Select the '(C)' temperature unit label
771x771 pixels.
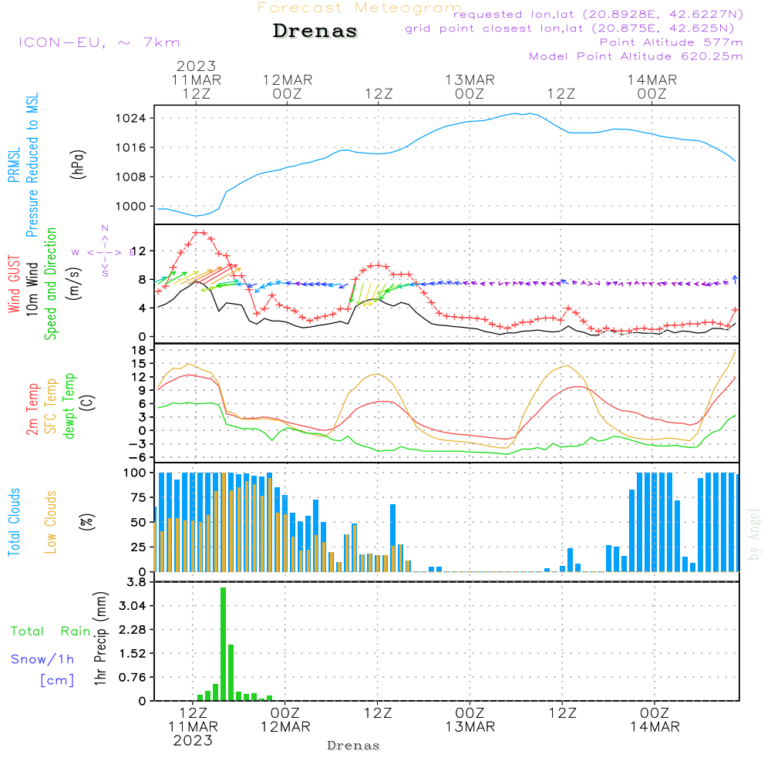pos(88,402)
